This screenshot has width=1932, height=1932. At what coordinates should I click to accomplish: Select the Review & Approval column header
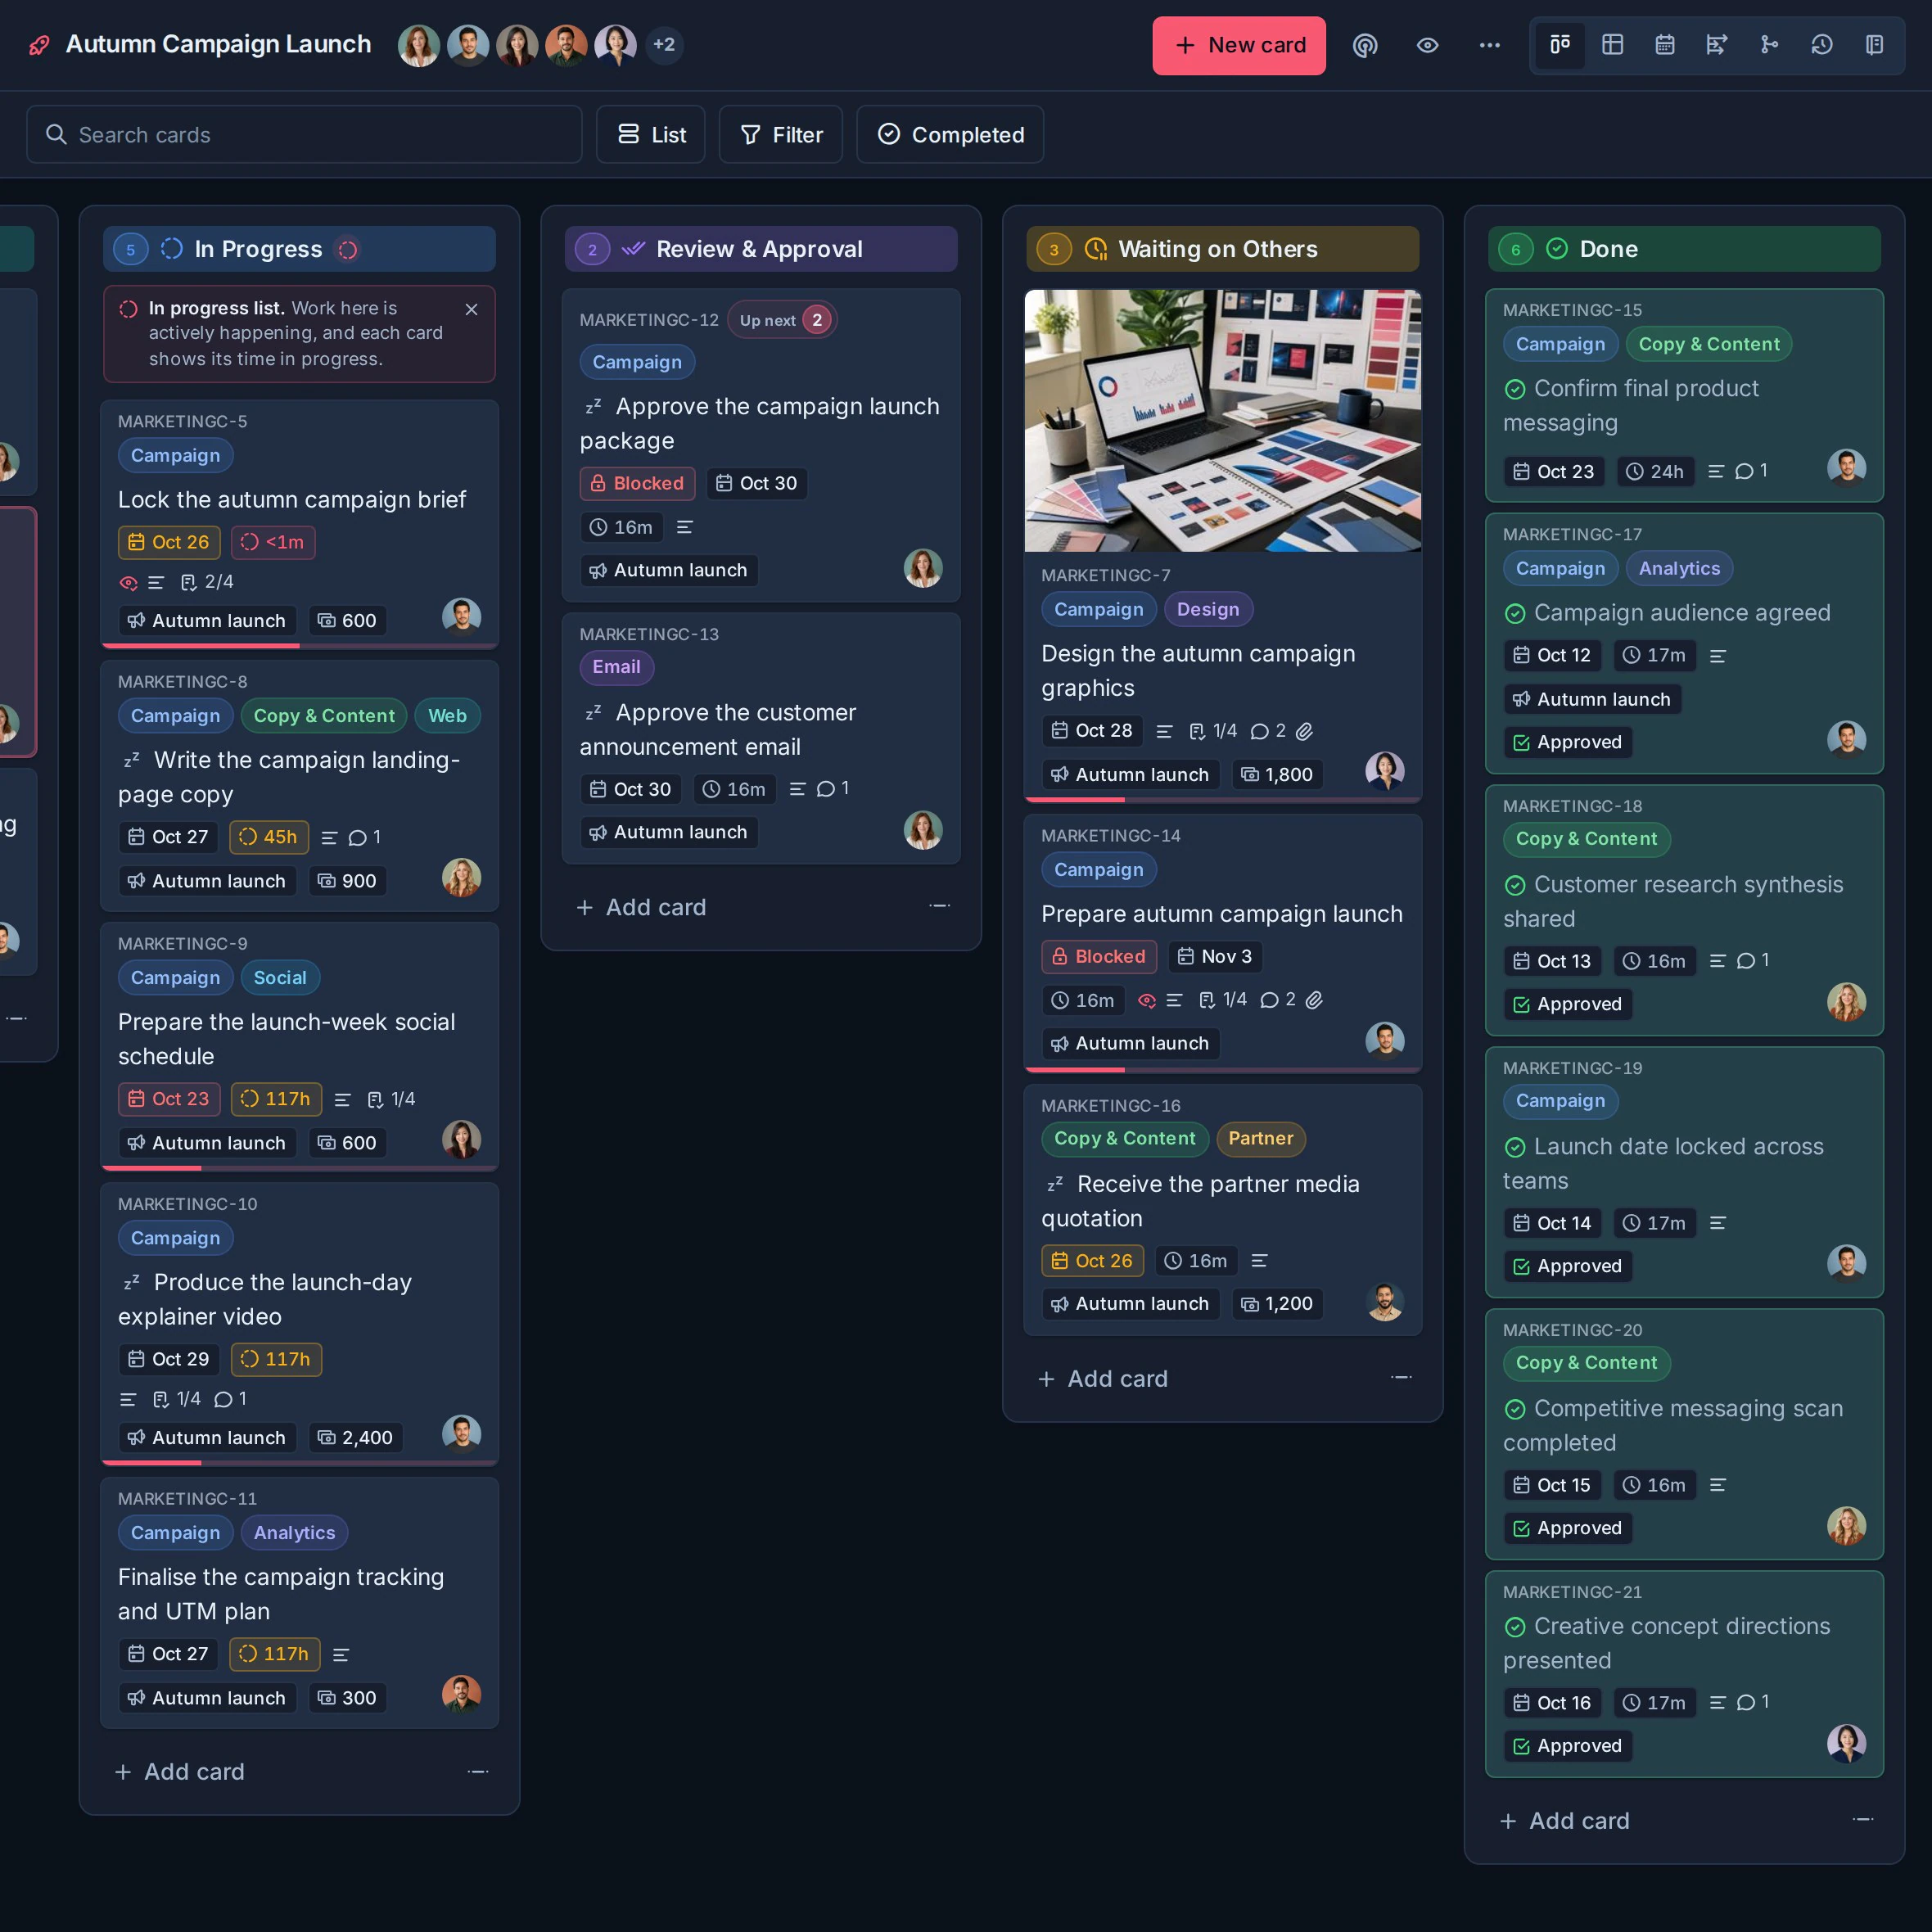click(x=761, y=249)
